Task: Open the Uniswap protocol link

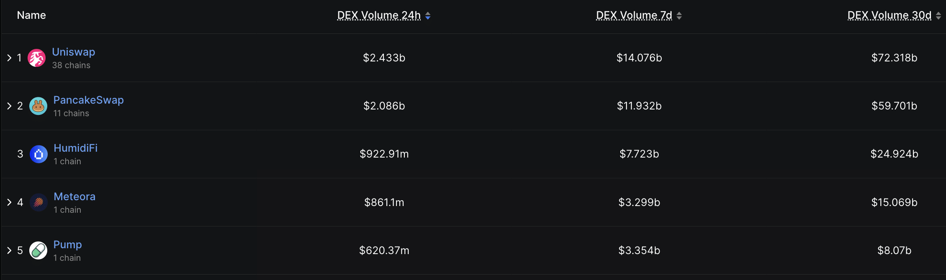Action: (74, 52)
